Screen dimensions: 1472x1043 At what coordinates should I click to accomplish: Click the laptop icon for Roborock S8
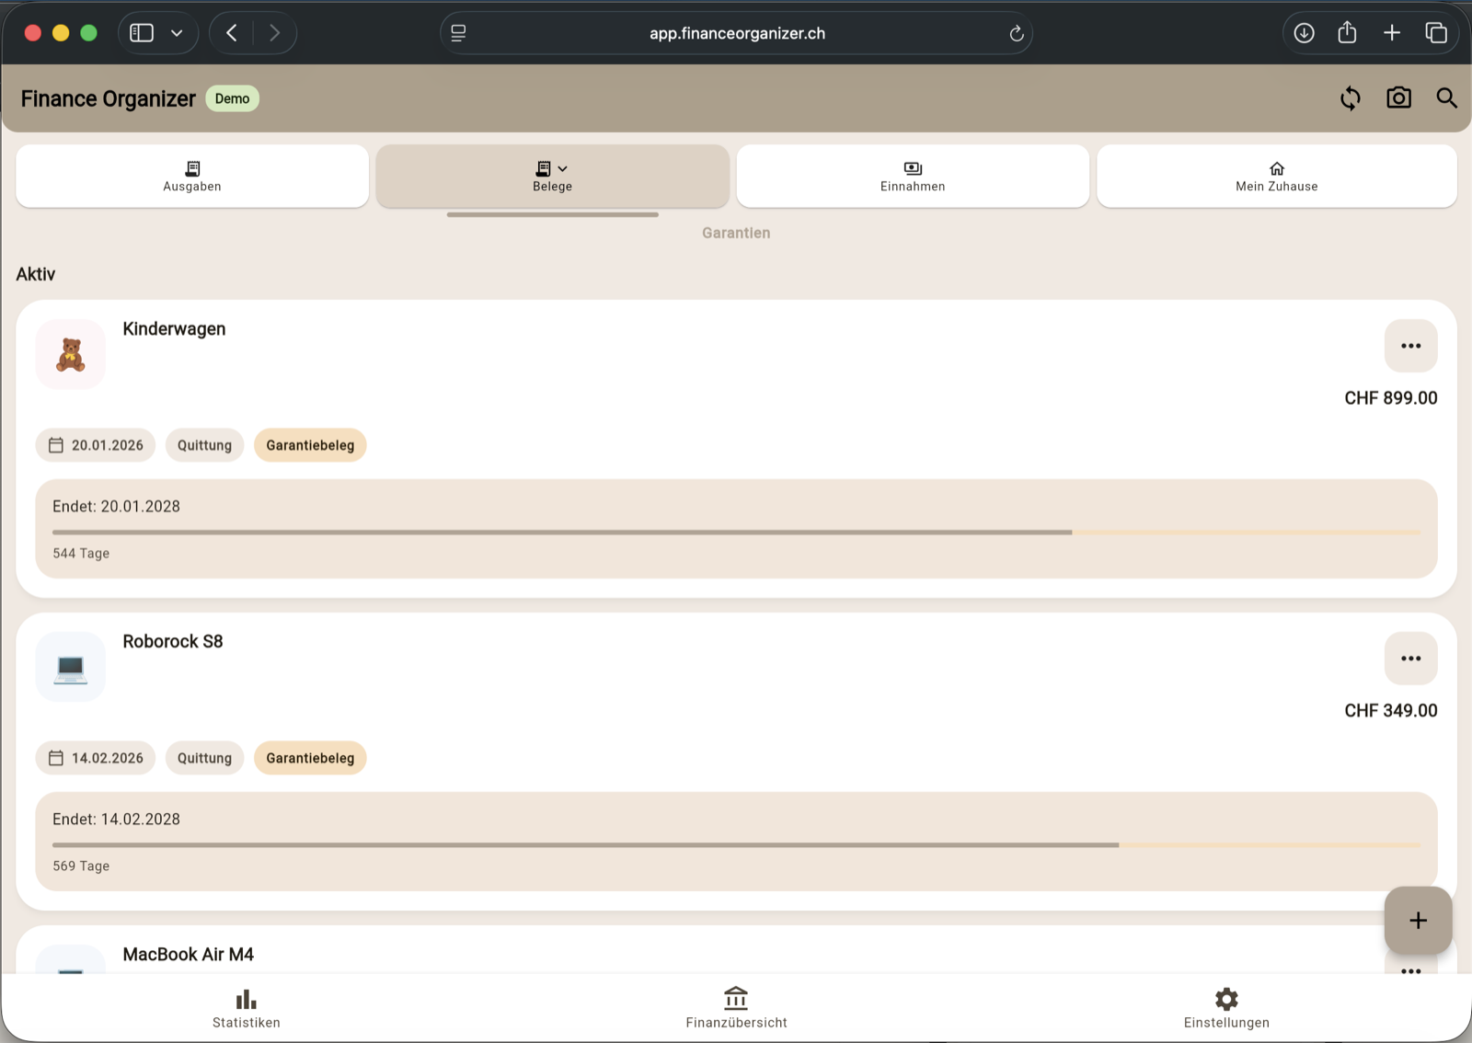pos(71,667)
